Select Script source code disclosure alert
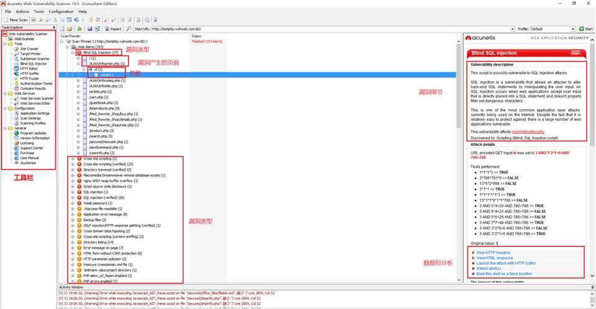The width and height of the screenshot is (596, 309). point(107,187)
